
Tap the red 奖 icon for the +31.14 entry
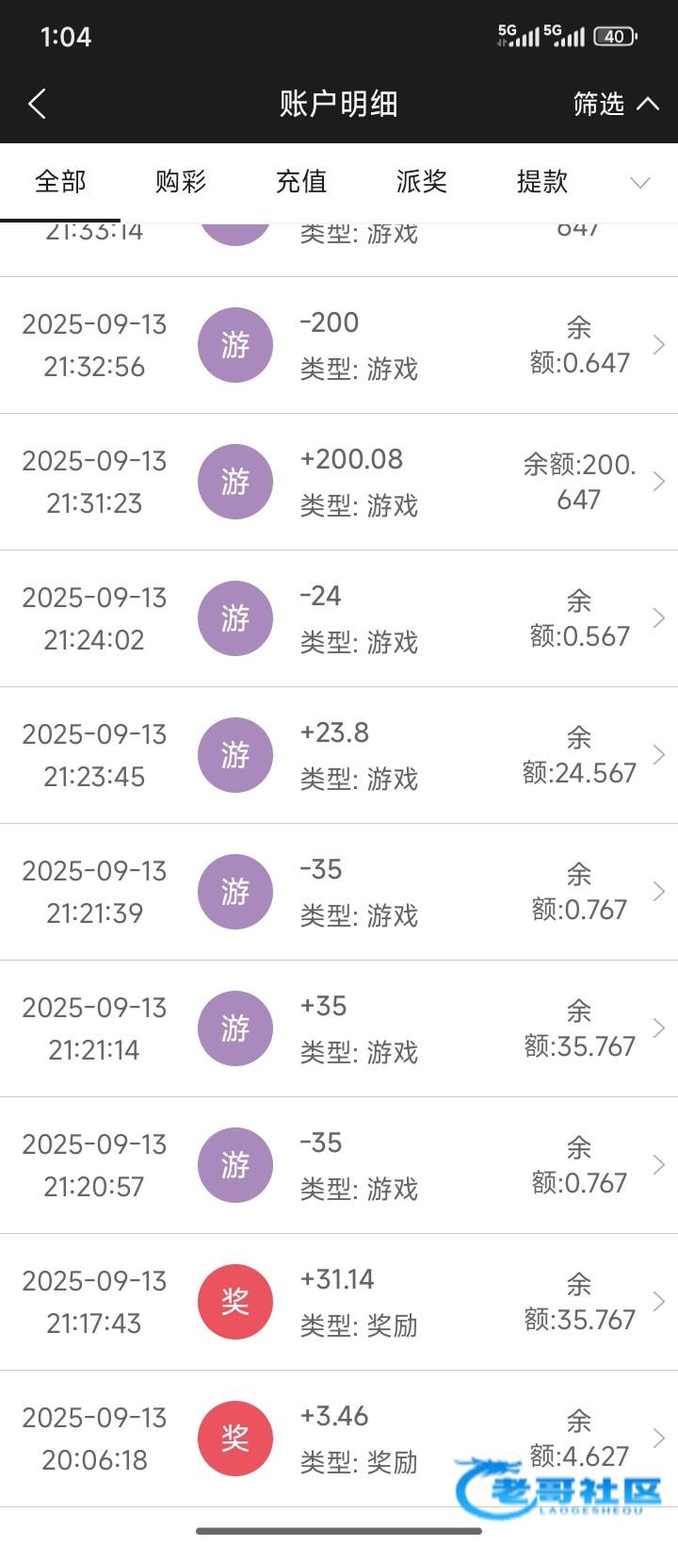pyautogui.click(x=235, y=1302)
